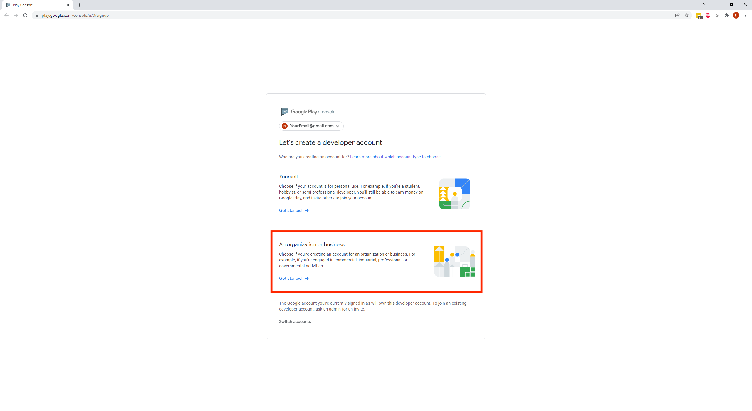752x411 pixels.
Task: Click the An organization or business heading
Action: [312, 244]
